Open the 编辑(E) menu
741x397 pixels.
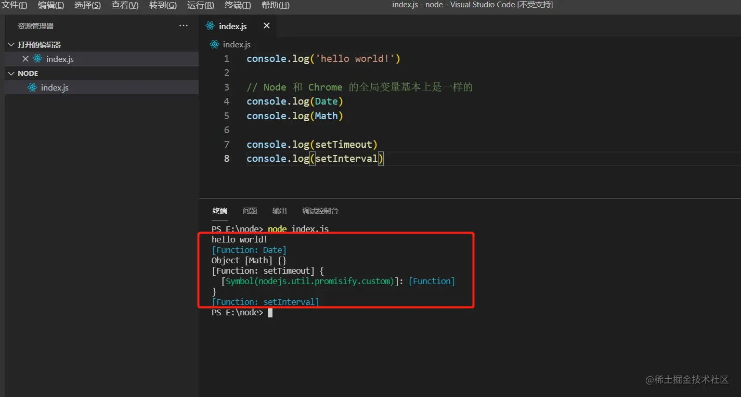pos(51,5)
